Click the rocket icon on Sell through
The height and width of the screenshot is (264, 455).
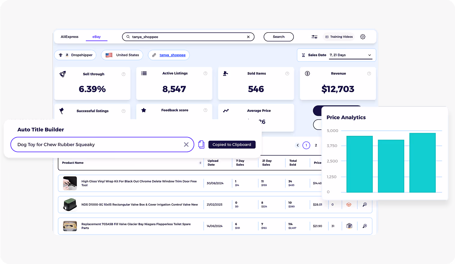click(62, 74)
